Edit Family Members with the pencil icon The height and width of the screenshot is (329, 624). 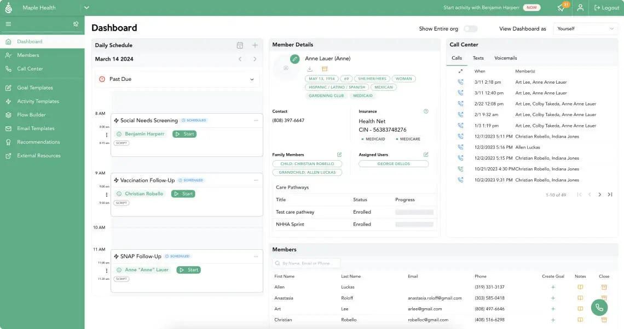(x=339, y=155)
